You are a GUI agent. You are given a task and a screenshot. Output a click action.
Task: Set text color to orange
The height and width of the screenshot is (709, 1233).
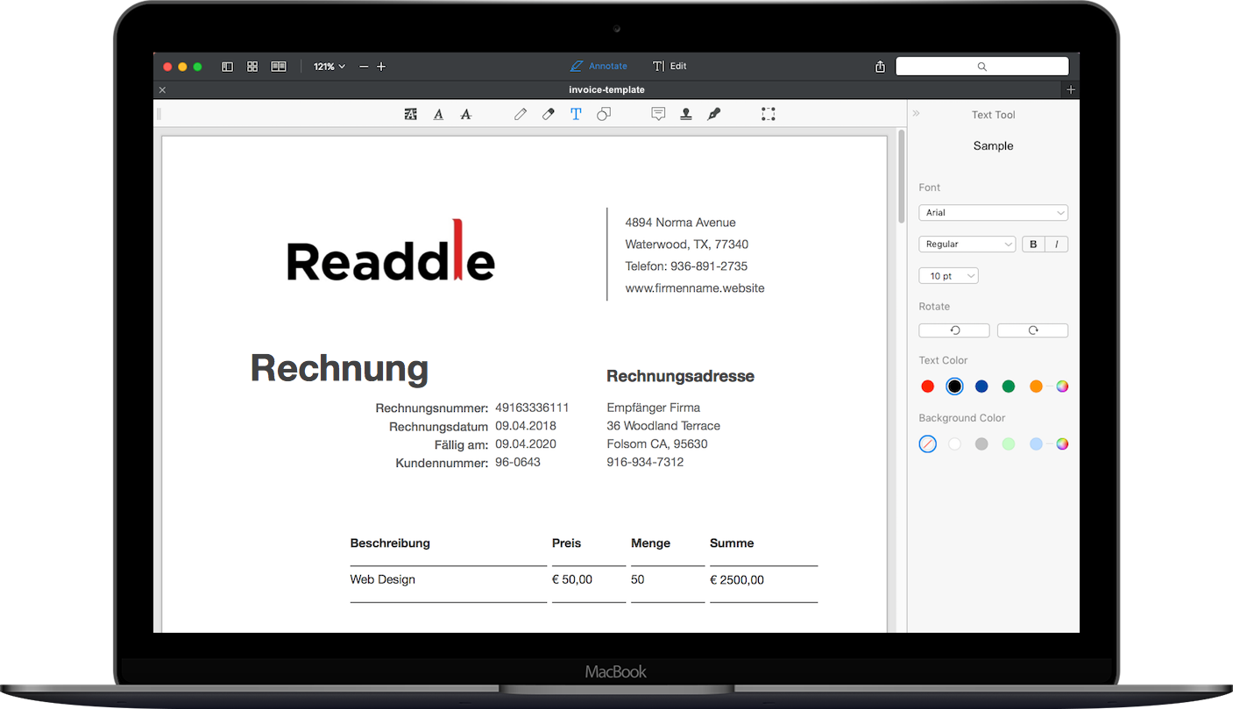[1036, 386]
